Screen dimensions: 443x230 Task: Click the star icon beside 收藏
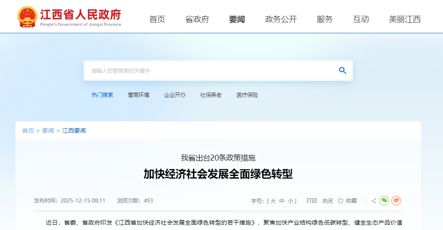pyautogui.click(x=341, y=201)
